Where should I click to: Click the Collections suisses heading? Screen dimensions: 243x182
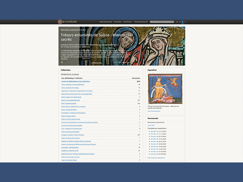tap(70, 74)
